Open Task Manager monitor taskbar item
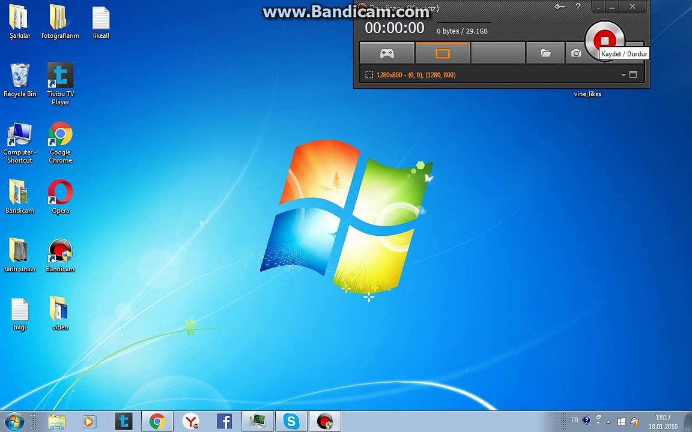Screen dimensions: 692x432 click(x=258, y=421)
